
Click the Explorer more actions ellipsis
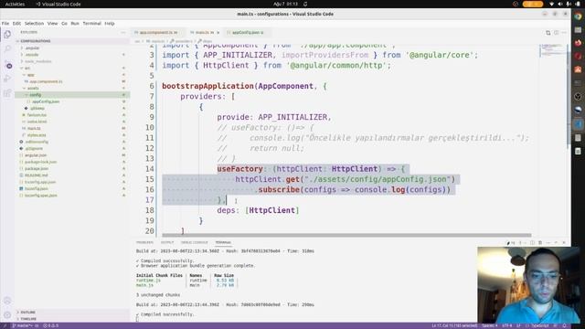[123, 33]
